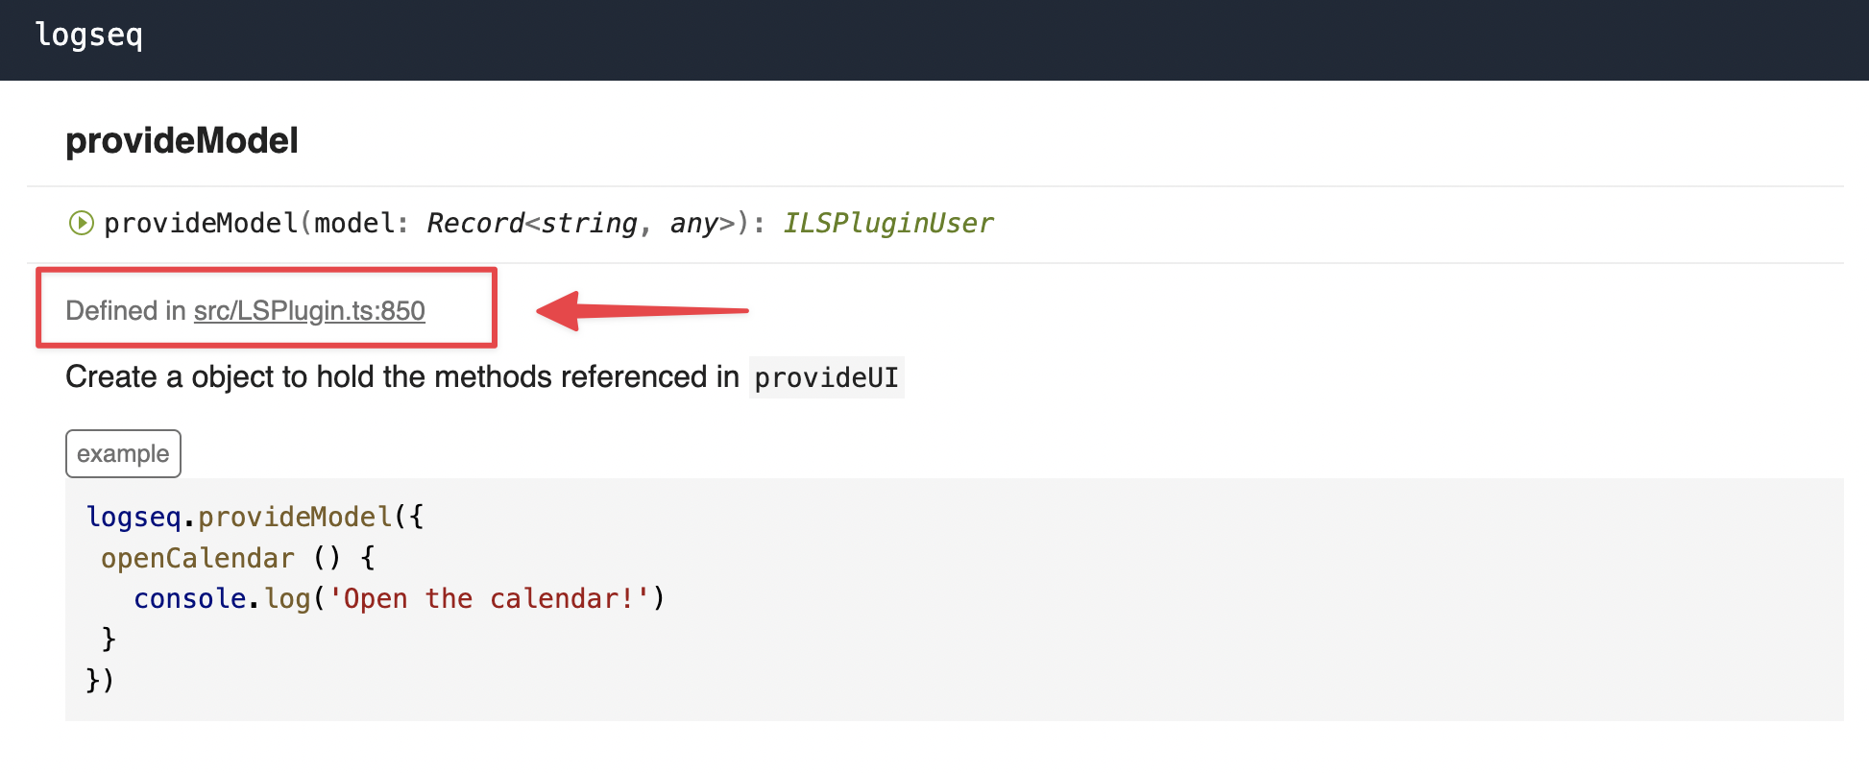Click the closing }) line of the example

click(x=100, y=680)
